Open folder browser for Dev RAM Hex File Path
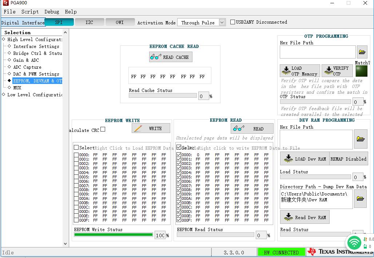This screenshot has height=258, width=374. click(361, 139)
